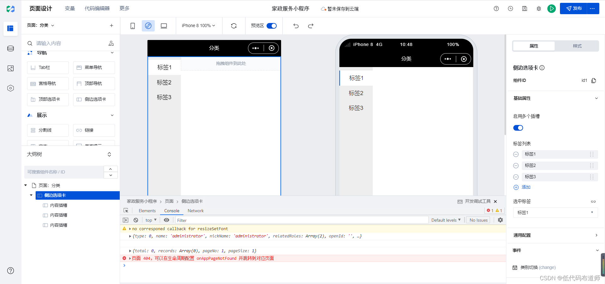Switch to the 属性 tab
This screenshot has width=605, height=284.
click(x=534, y=46)
